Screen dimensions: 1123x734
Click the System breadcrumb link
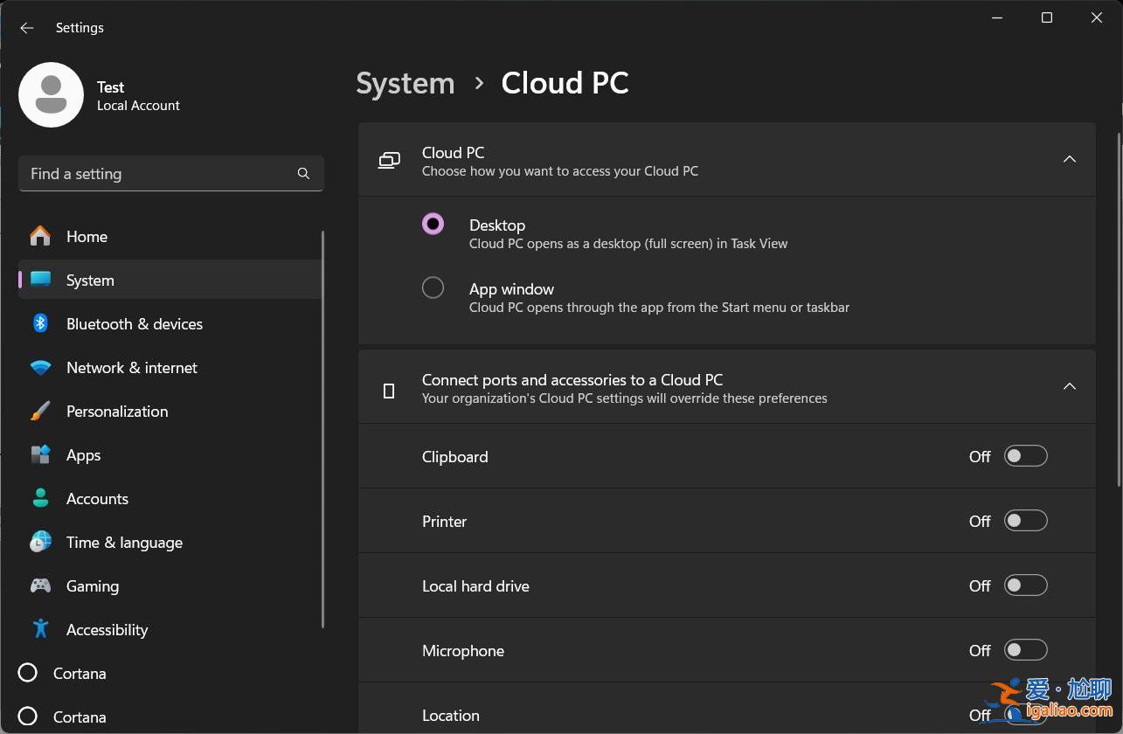(405, 83)
